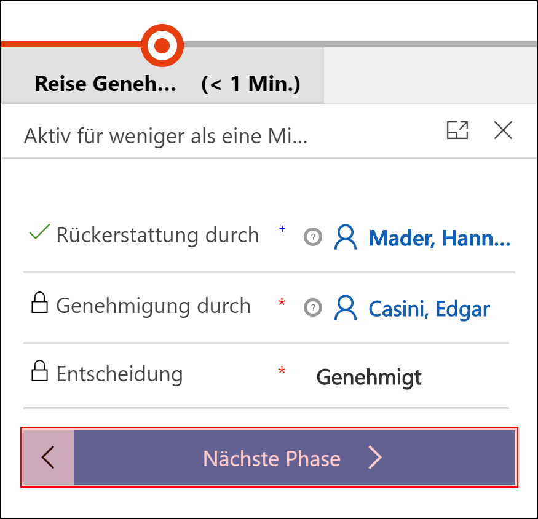Go back with the previous stage chevron
Image resolution: width=538 pixels, height=519 pixels.
49,458
